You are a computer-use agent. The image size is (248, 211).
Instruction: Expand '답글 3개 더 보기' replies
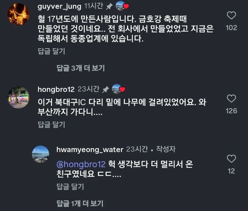click(x=81, y=68)
